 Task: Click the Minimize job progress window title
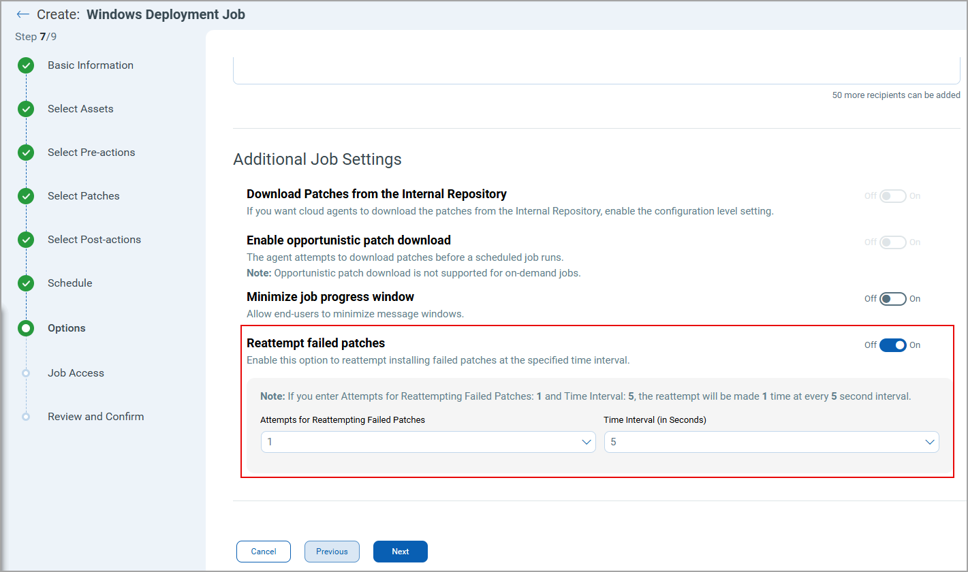330,297
